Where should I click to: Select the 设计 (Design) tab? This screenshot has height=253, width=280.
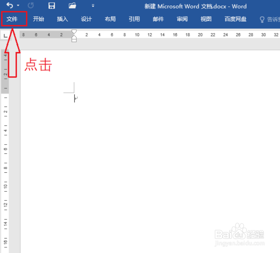[86, 19]
